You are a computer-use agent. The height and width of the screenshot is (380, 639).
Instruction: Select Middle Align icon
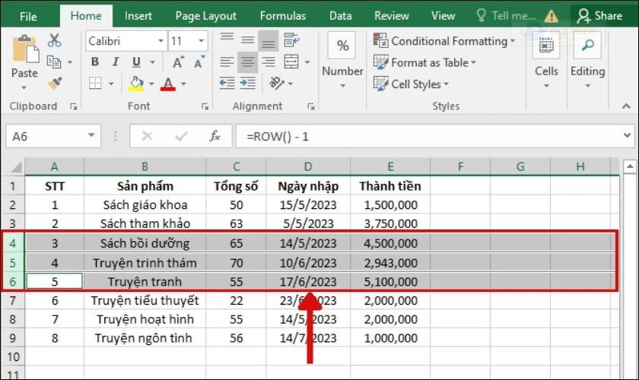[247, 40]
